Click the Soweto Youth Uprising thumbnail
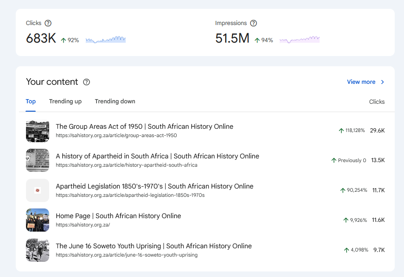Screen dimensions: 404x277 pos(38,250)
